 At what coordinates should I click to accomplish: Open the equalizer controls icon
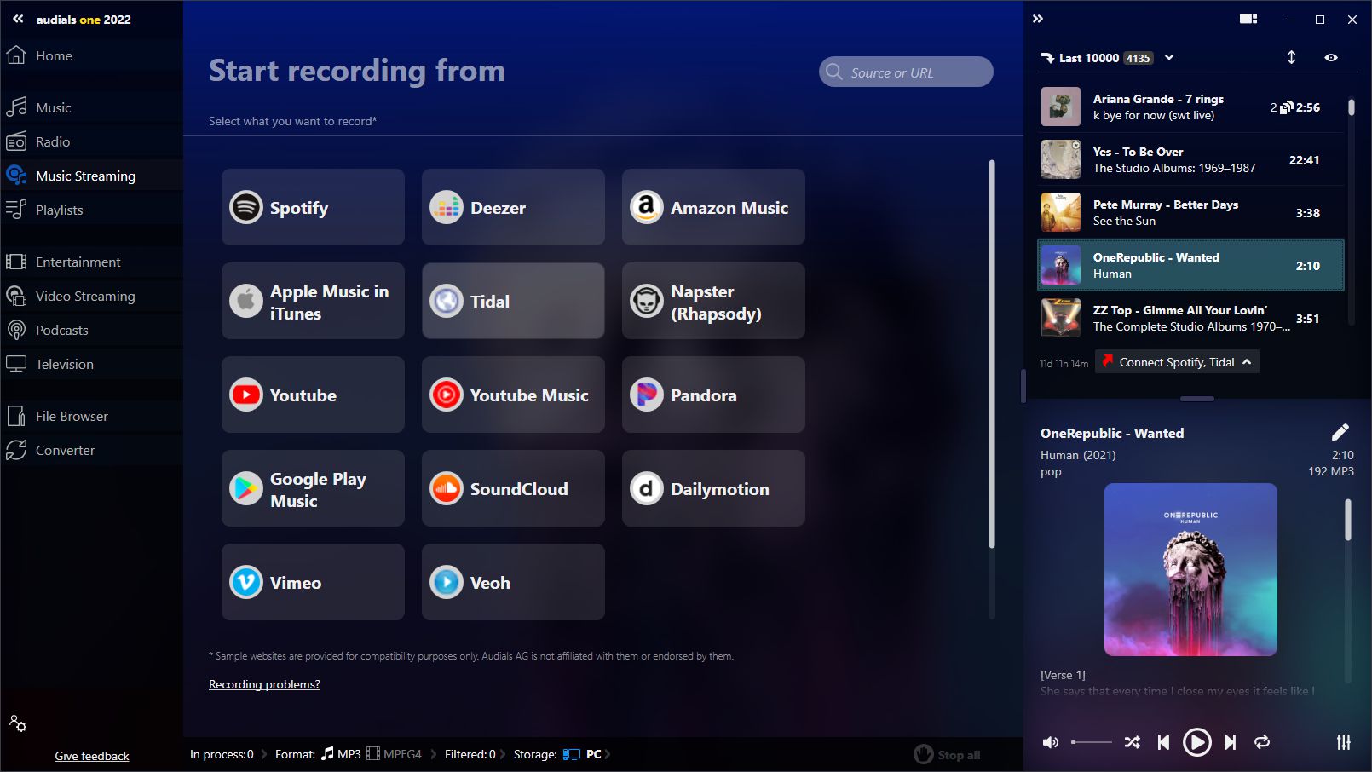[x=1344, y=742]
